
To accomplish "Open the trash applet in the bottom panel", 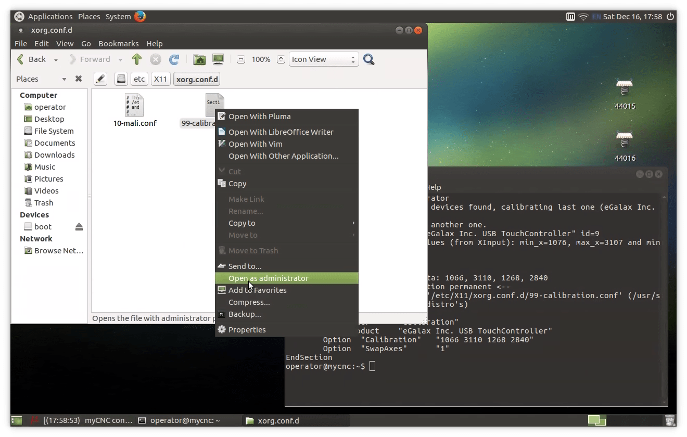I will [x=670, y=420].
